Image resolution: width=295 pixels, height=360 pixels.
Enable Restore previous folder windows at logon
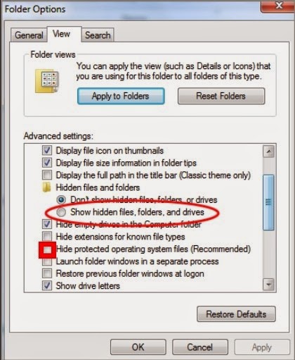[47, 273]
